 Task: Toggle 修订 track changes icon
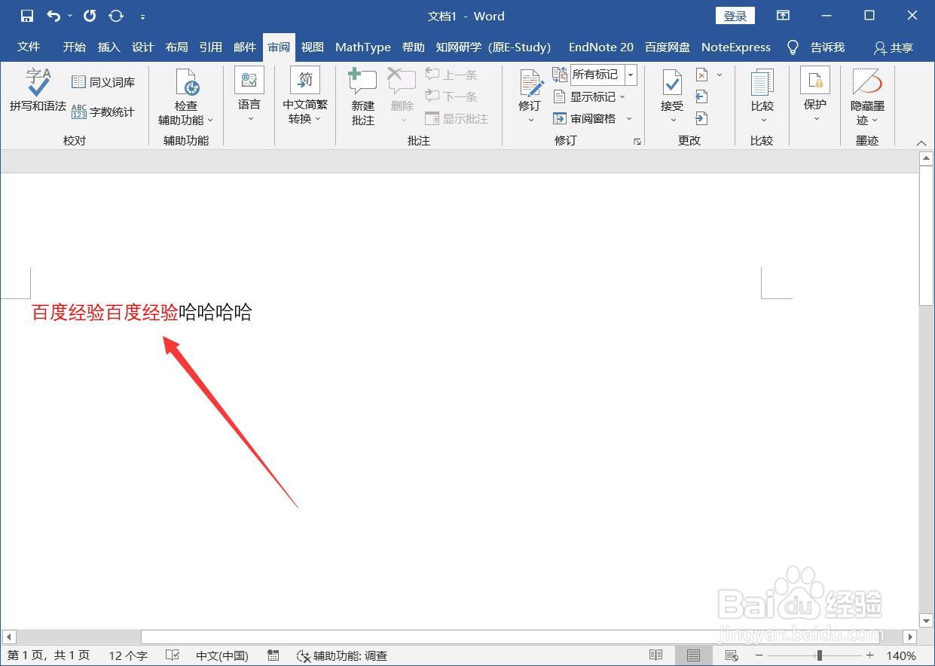click(x=530, y=82)
